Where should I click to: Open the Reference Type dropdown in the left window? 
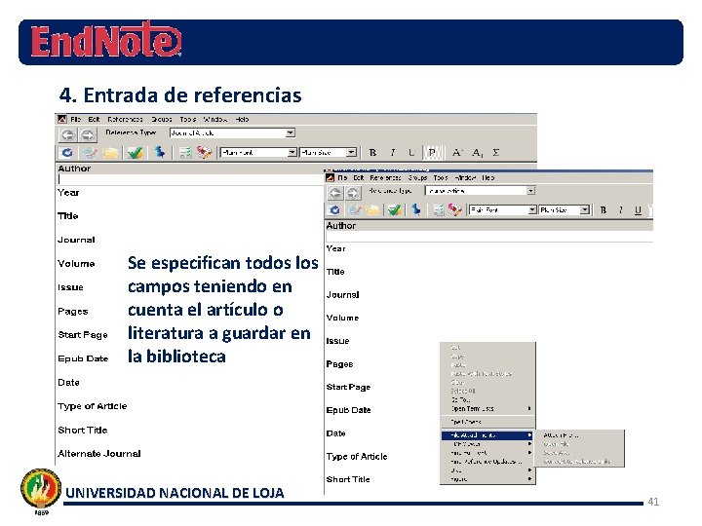coord(291,132)
